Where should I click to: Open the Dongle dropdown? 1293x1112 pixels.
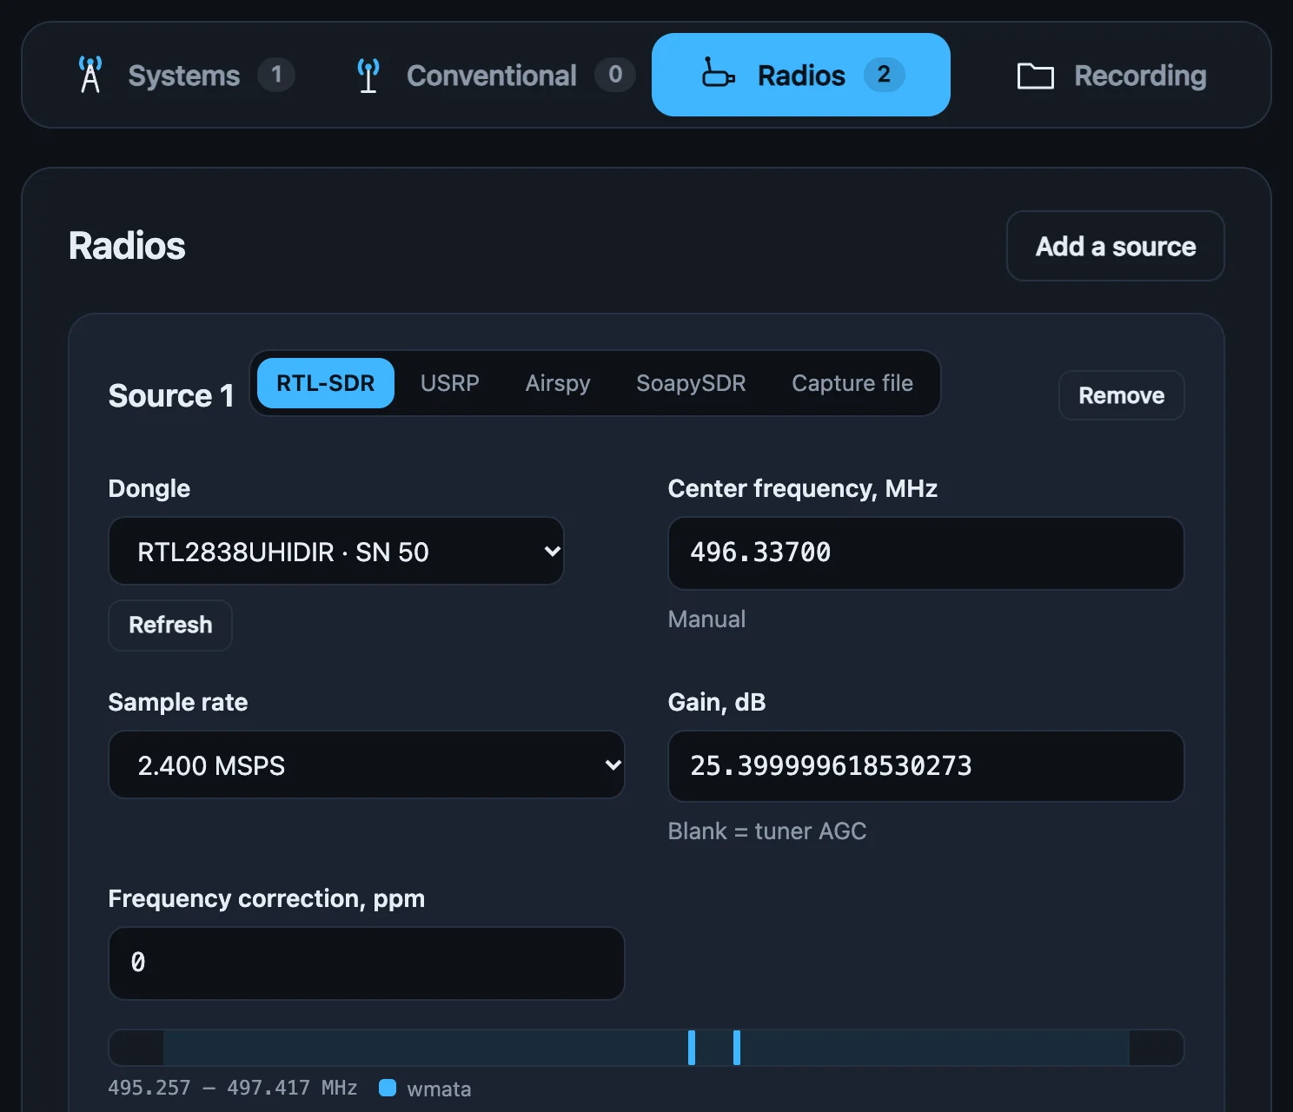pyautogui.click(x=336, y=551)
